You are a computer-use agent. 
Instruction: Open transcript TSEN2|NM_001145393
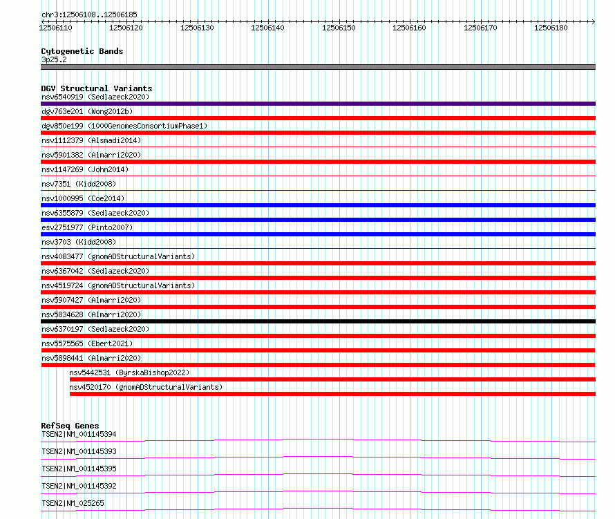pyautogui.click(x=79, y=451)
